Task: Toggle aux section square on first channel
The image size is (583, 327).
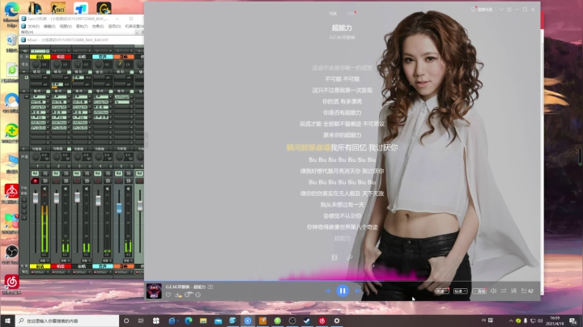Action: [x=48, y=72]
